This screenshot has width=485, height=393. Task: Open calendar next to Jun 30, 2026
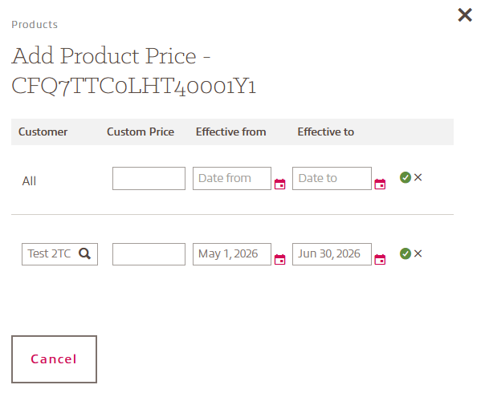point(381,259)
